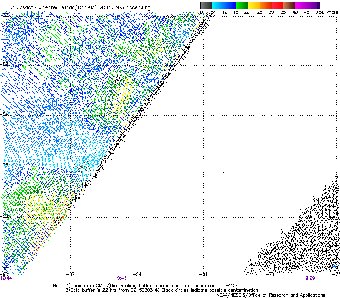This screenshot has width=340, height=298.
Task: Click the note 'Black circles indicate possible contamination'
Action: pyautogui.click(x=210, y=290)
